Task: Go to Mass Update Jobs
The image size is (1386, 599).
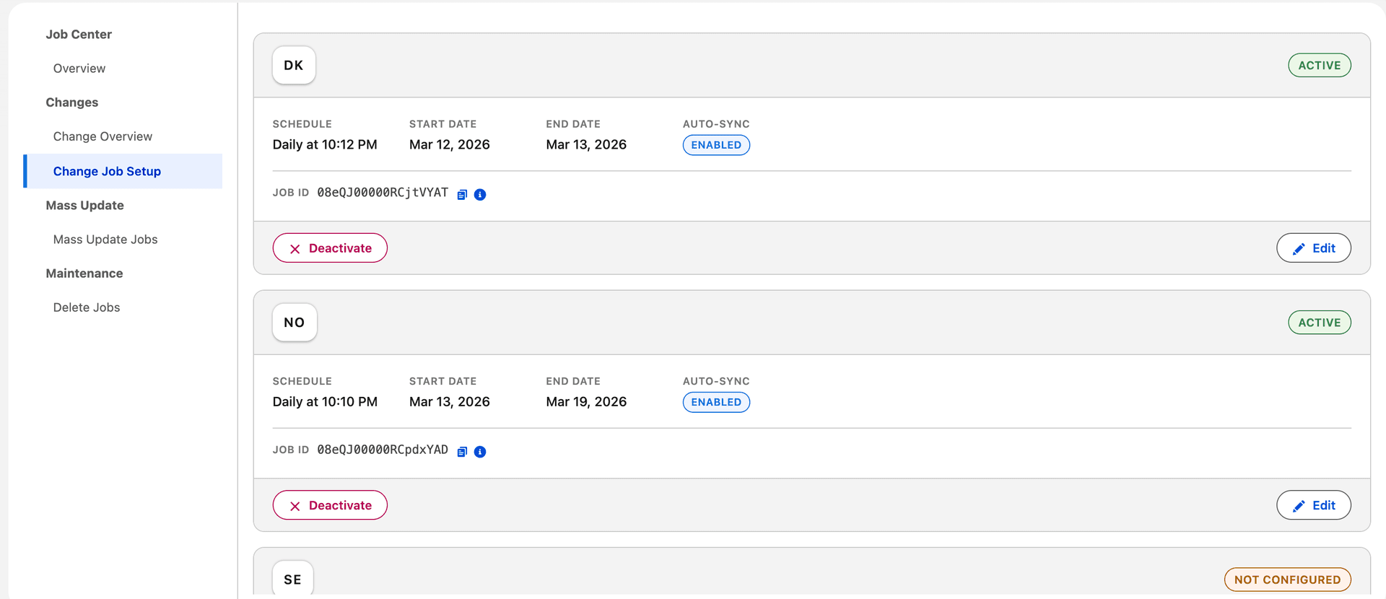Action: [105, 239]
